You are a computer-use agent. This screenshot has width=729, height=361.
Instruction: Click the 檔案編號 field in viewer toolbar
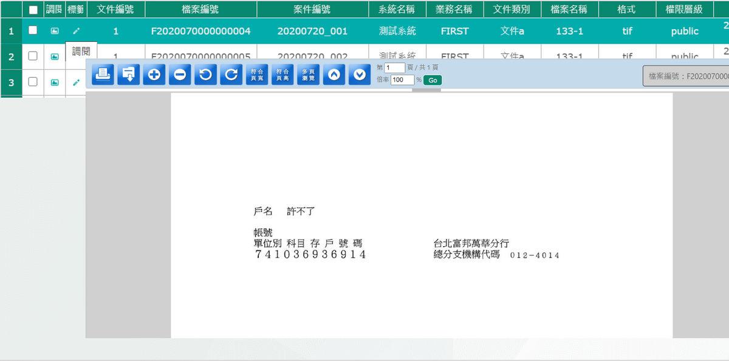pos(686,76)
